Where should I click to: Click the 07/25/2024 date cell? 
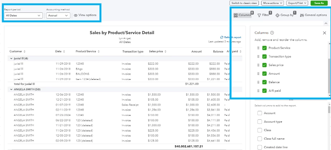point(63,115)
